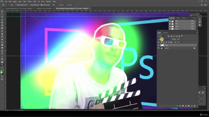
Task: Select the Crop tool
Action: click(x=2, y=22)
